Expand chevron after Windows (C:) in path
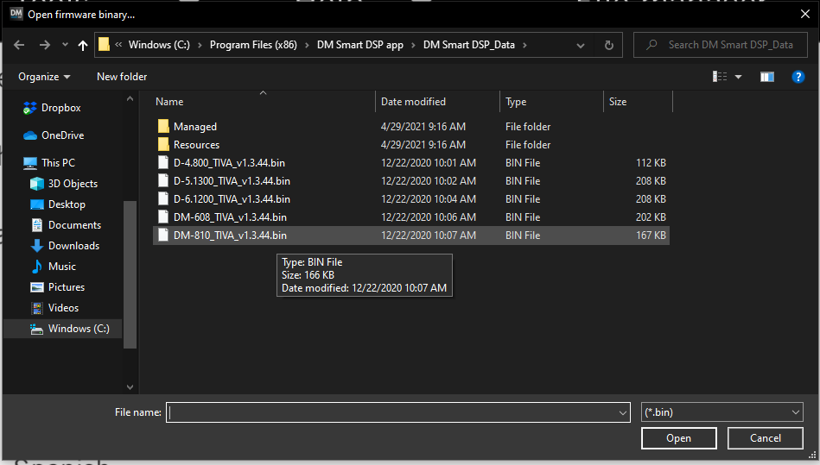 [200, 46]
